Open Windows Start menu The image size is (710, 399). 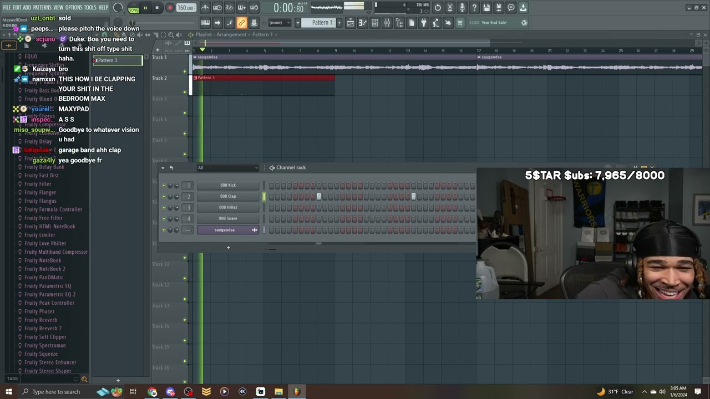[8, 392]
